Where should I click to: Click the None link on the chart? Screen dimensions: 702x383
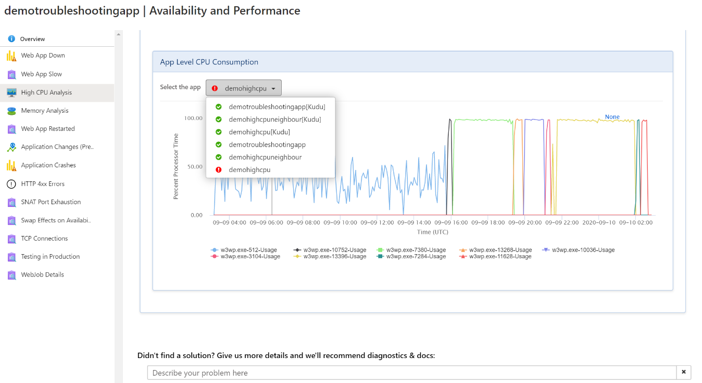tap(611, 116)
